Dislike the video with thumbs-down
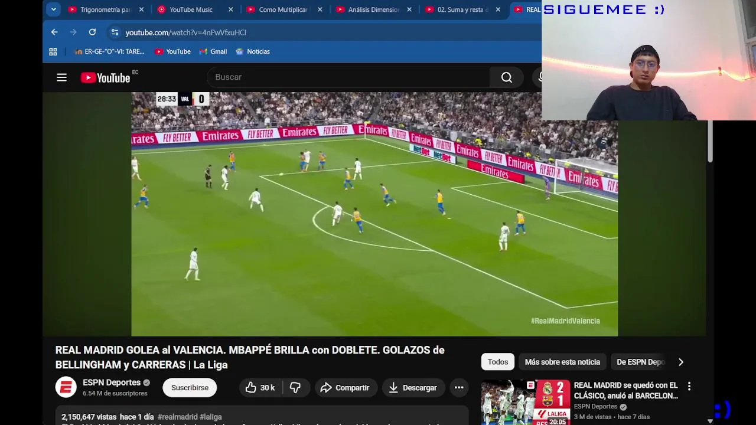 (296, 388)
